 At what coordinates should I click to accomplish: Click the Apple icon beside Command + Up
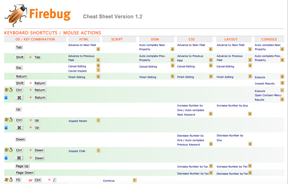coord(6,127)
